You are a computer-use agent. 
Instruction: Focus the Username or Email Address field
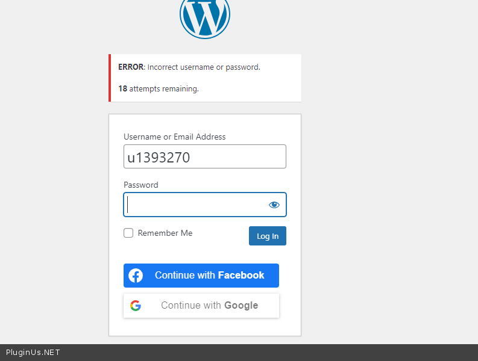[205, 156]
